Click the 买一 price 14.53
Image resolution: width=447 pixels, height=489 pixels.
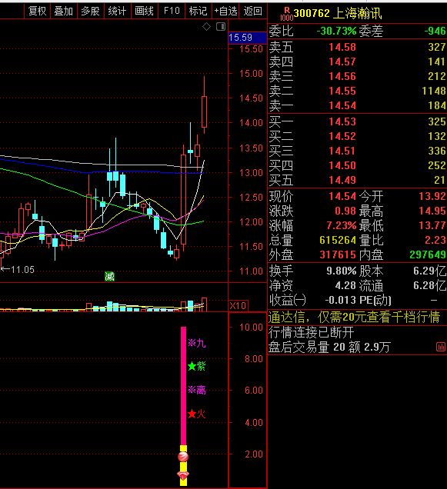(x=342, y=121)
